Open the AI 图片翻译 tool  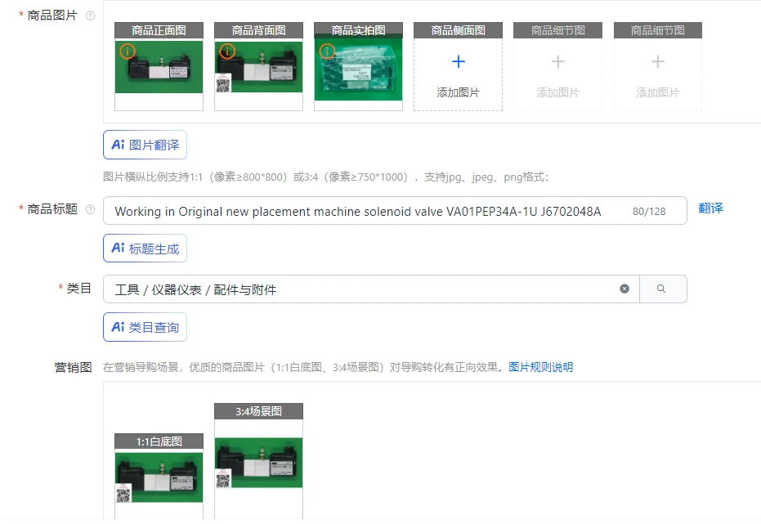coord(145,145)
